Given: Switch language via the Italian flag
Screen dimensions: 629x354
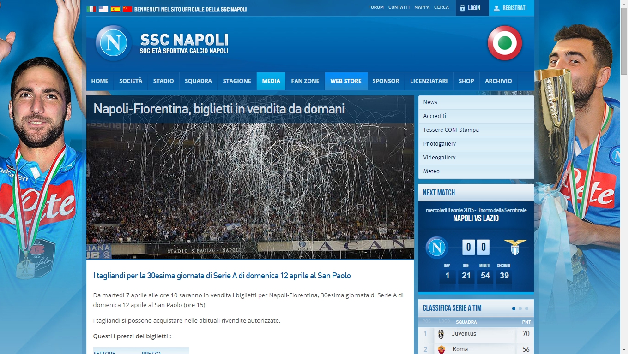Looking at the screenshot, I should coord(91,9).
